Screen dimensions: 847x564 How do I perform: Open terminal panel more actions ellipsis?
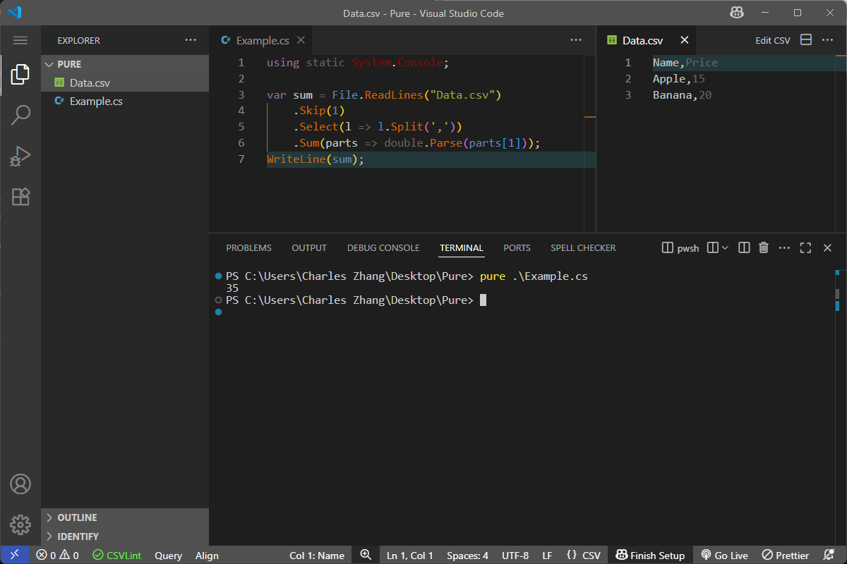click(x=784, y=247)
